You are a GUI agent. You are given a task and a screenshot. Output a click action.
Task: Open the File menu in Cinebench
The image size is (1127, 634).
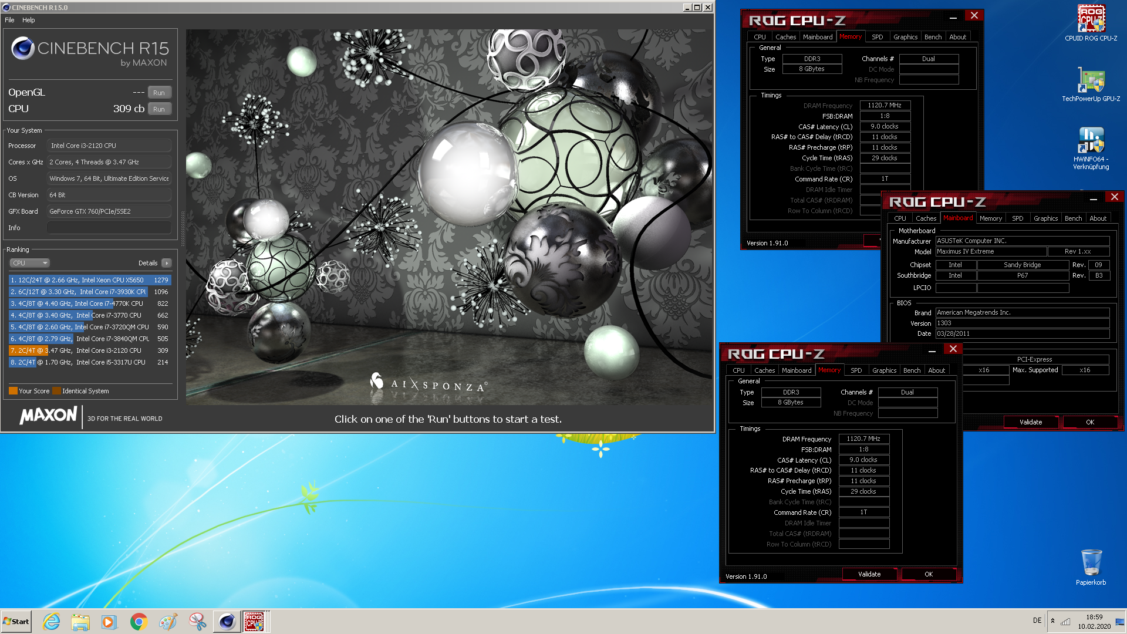coord(9,20)
